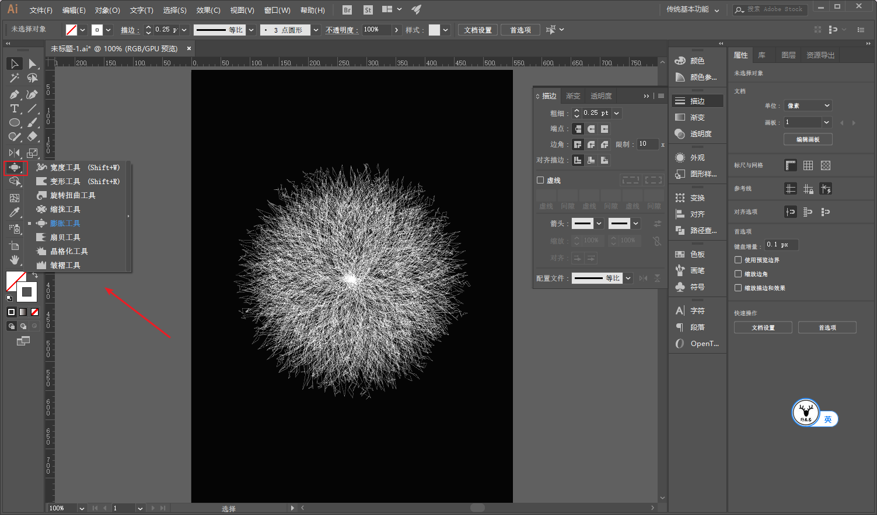Viewport: 877px width, 515px height.
Task: Enable 缩放边角 checkbox
Action: pyautogui.click(x=738, y=274)
